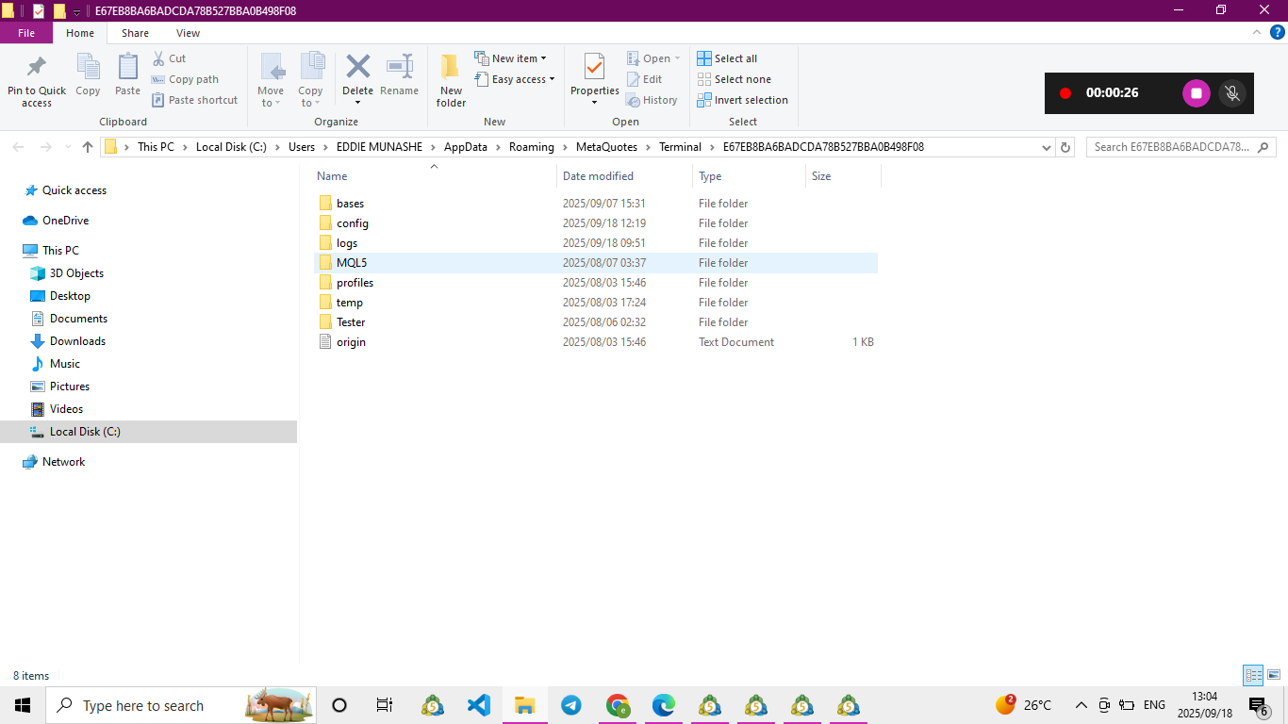Open Quick access in the navigation pane
The width and height of the screenshot is (1288, 724).
[74, 190]
